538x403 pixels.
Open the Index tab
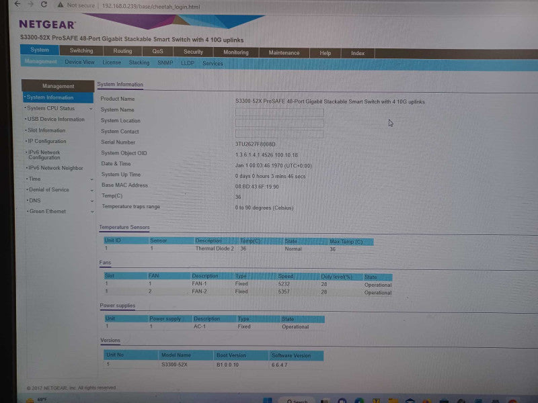click(x=358, y=53)
